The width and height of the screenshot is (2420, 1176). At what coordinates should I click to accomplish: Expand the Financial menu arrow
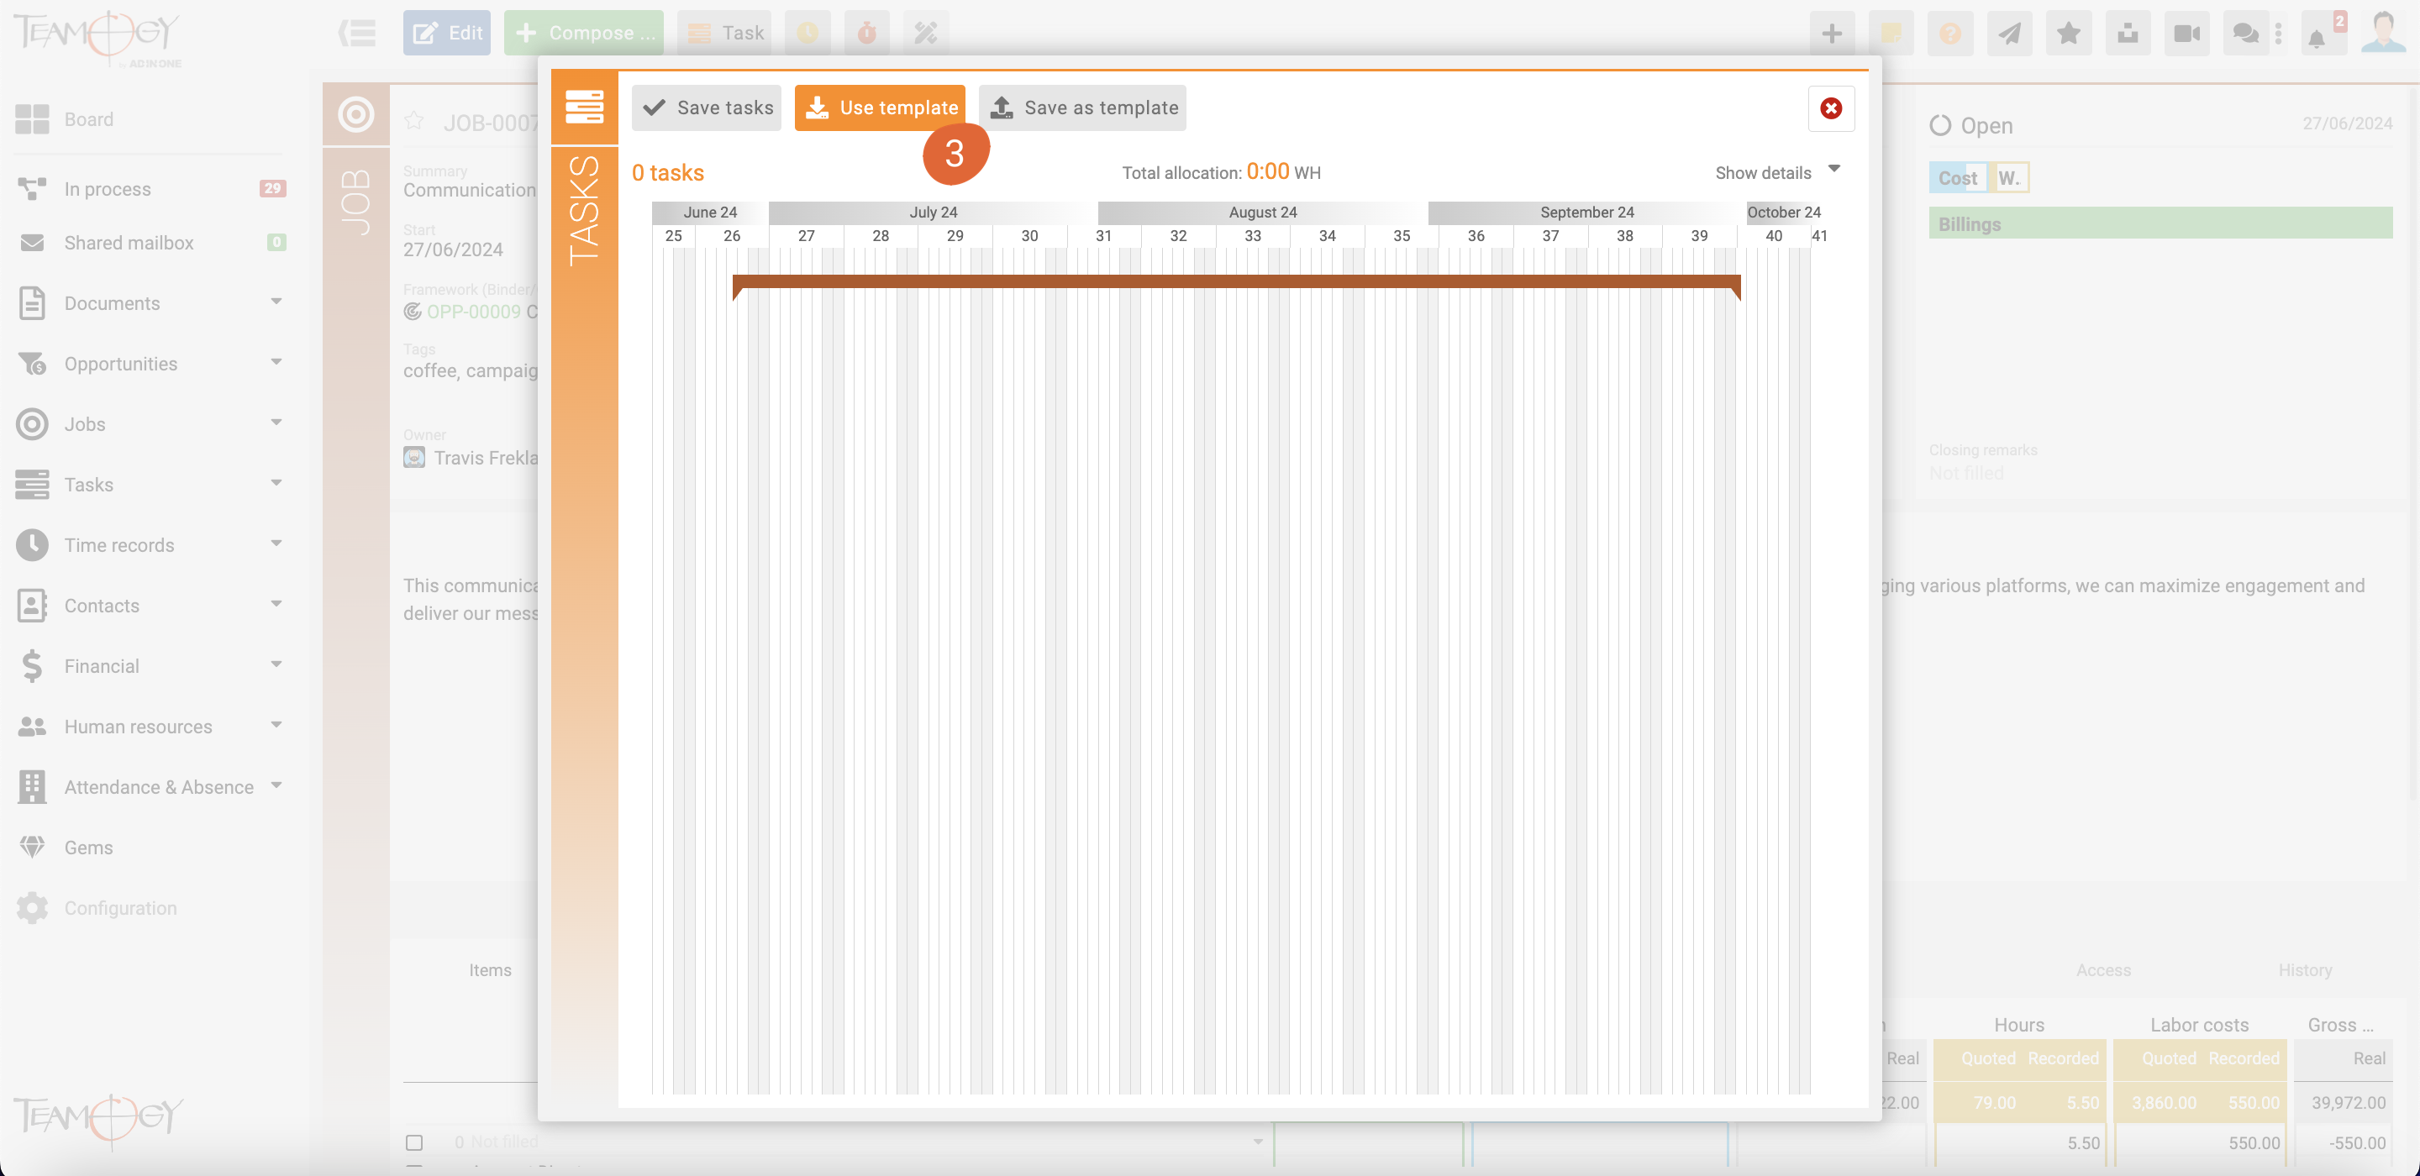[x=276, y=664]
